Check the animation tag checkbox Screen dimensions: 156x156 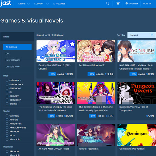coord(7,88)
